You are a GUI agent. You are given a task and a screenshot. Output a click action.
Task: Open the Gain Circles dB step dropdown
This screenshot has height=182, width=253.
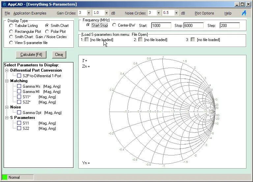point(106,13)
